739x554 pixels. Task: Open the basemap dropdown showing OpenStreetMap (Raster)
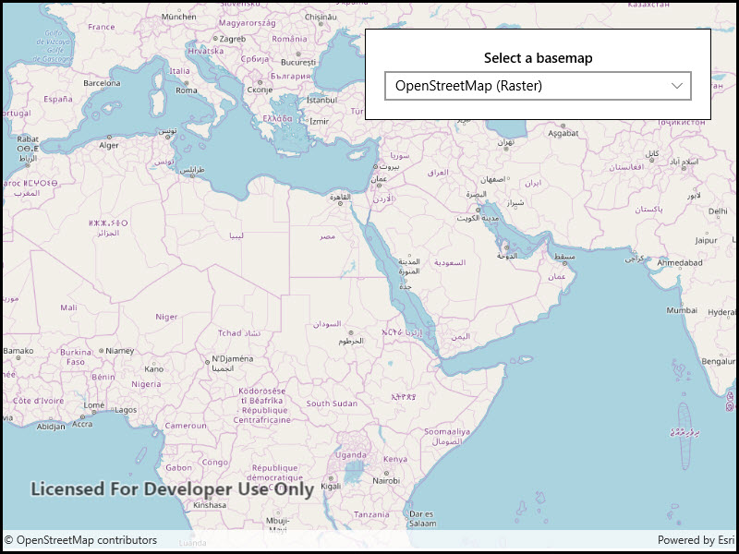coord(538,86)
